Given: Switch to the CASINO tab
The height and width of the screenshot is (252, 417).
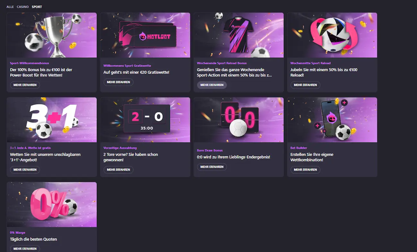Looking at the screenshot, I should [23, 7].
